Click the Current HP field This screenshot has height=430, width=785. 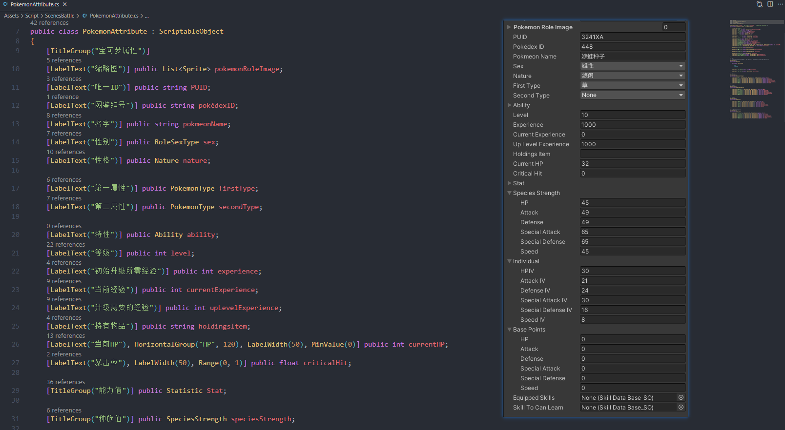click(632, 164)
